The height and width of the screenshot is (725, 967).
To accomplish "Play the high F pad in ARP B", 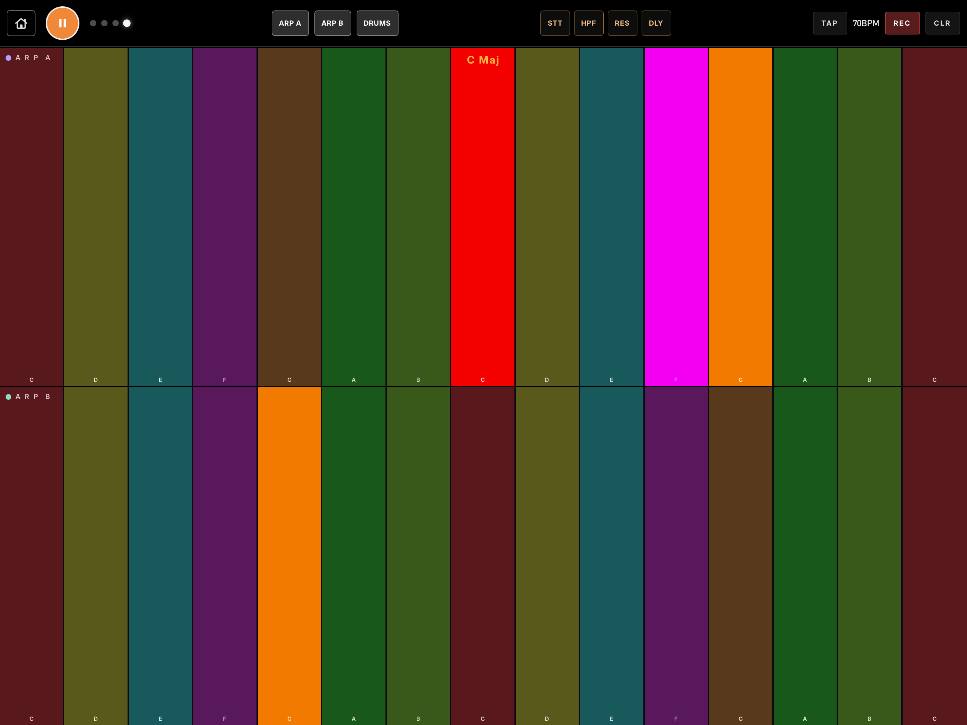I will (x=676, y=556).
